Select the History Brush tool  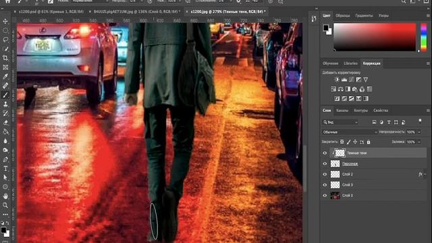[x=5, y=113]
